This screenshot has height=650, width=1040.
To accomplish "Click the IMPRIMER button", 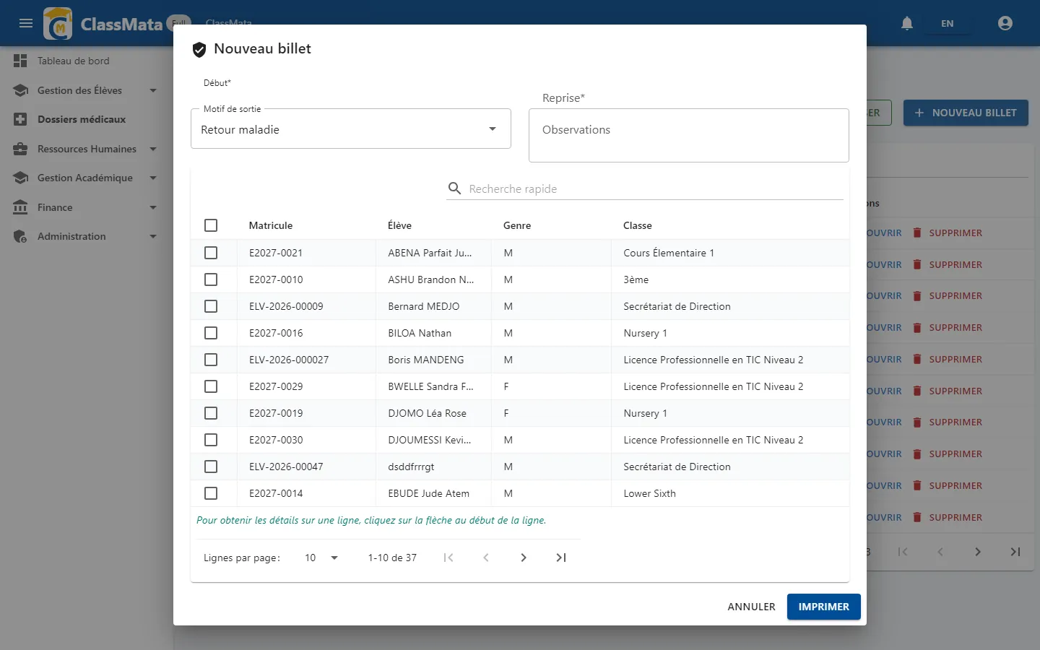I will coord(824,607).
